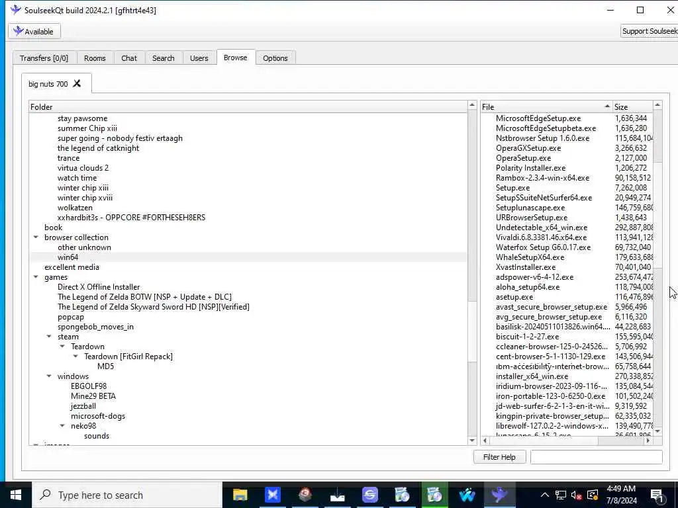Click the Available status button

click(x=34, y=32)
